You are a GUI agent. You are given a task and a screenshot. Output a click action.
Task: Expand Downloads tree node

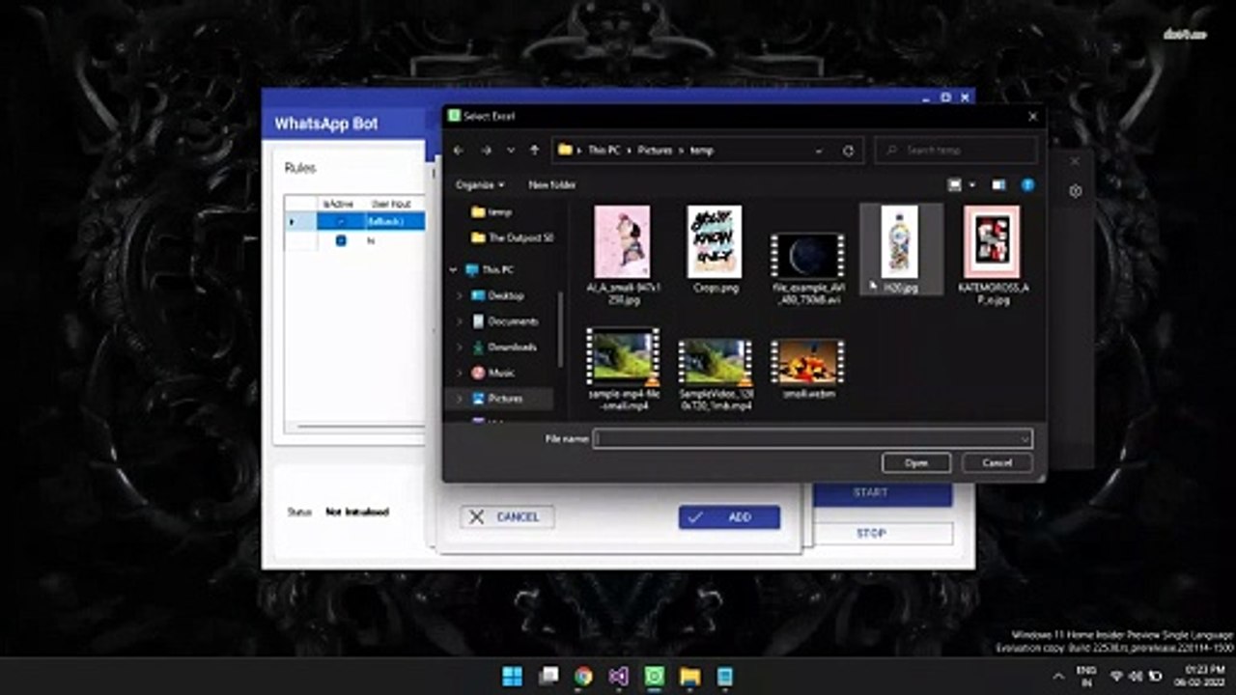click(460, 347)
